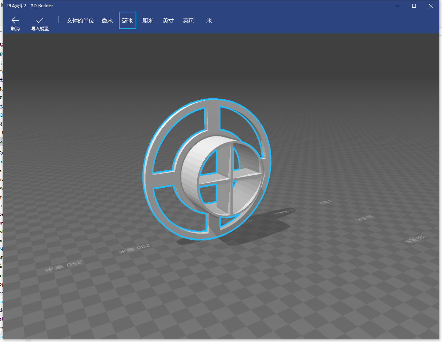This screenshot has width=442, height=342.
Task: Click the 200 毫米 grid marker
Action: [134, 249]
